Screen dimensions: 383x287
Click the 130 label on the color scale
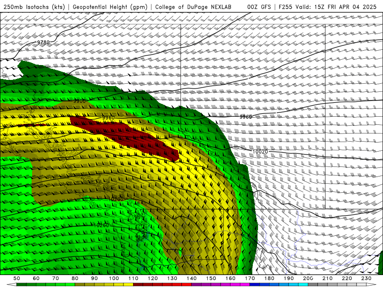click(x=172, y=278)
